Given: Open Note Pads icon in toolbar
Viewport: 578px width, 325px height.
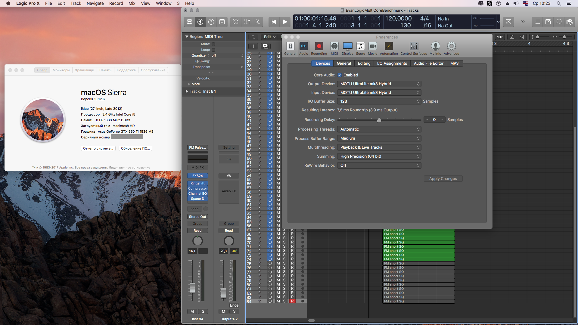Looking at the screenshot, I should (548, 22).
